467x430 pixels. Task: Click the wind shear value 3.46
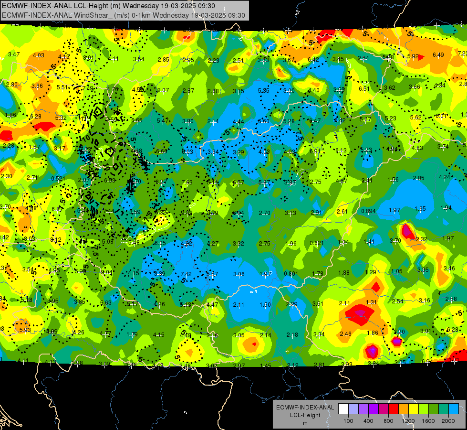coord(449,268)
